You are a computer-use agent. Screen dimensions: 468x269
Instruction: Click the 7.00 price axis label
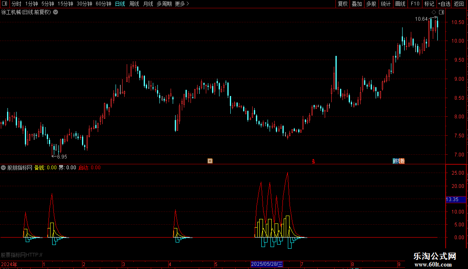click(x=459, y=155)
